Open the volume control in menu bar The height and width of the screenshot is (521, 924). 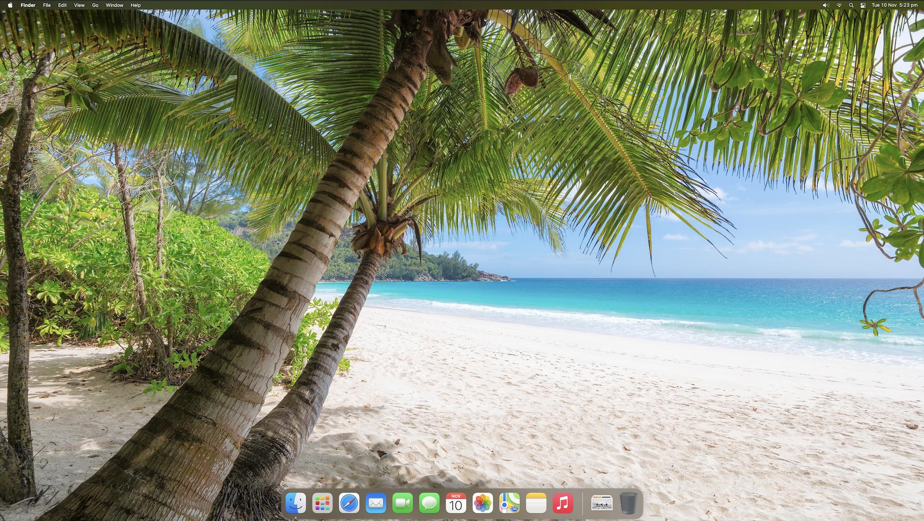(x=826, y=5)
